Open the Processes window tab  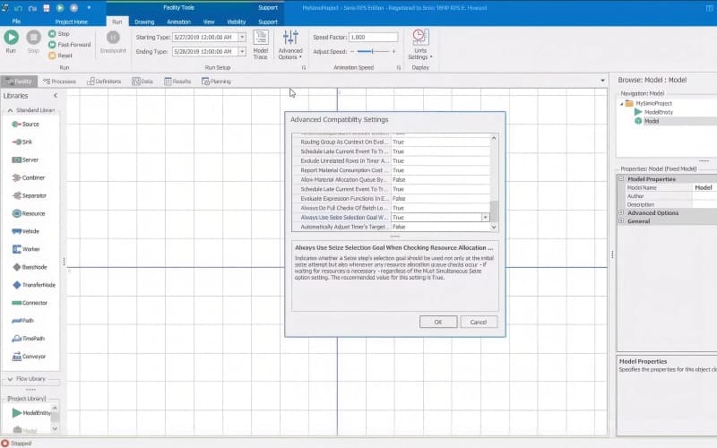[x=59, y=82]
